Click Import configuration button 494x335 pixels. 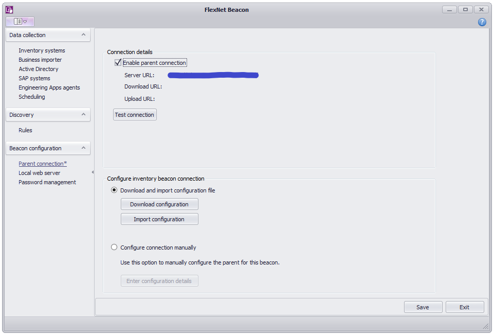coord(159,219)
